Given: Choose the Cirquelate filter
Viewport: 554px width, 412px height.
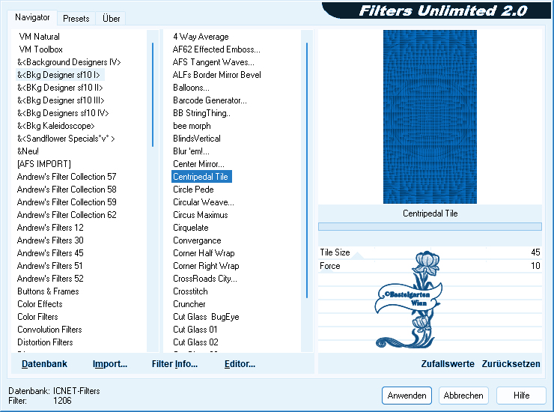Looking at the screenshot, I should click(x=191, y=228).
